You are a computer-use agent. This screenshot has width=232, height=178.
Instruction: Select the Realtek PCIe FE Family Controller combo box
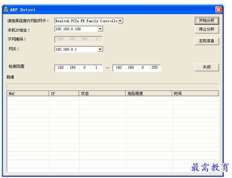pos(89,21)
